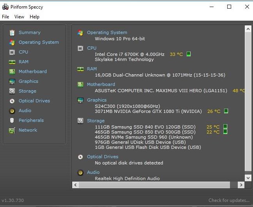This screenshot has height=207, width=253.
Task: Click the green CPU temperature indicator icon
Action: pyautogui.click(x=189, y=54)
